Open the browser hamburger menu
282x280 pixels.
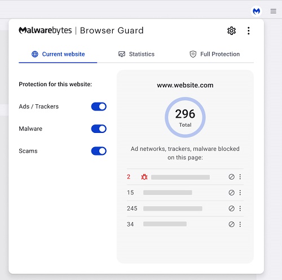click(x=273, y=11)
